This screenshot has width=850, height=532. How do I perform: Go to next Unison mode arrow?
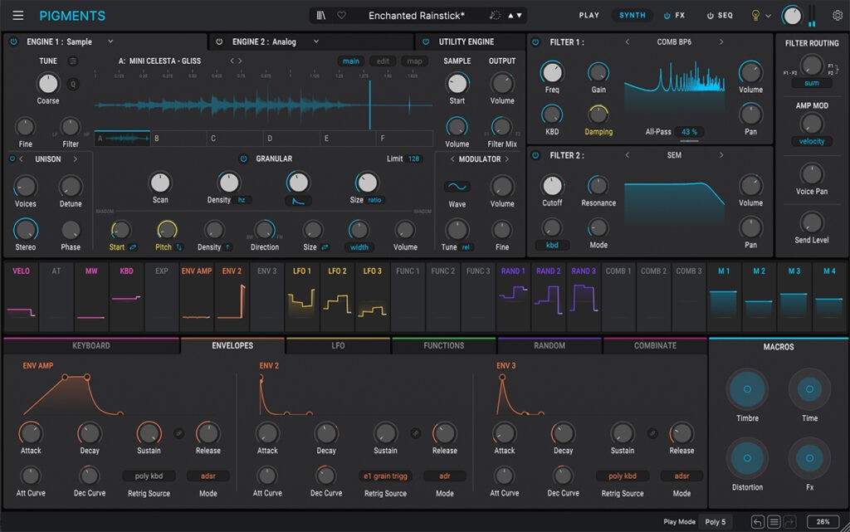pyautogui.click(x=75, y=159)
